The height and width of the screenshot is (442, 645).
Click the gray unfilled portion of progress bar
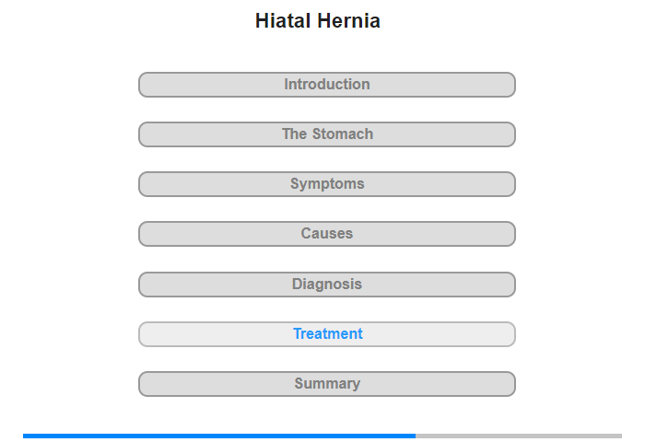point(519,436)
